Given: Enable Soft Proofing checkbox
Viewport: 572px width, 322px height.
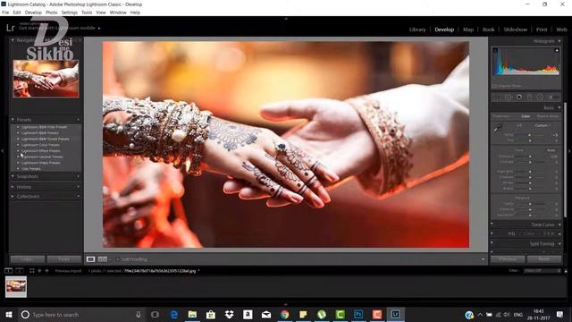Looking at the screenshot, I should 117,259.
